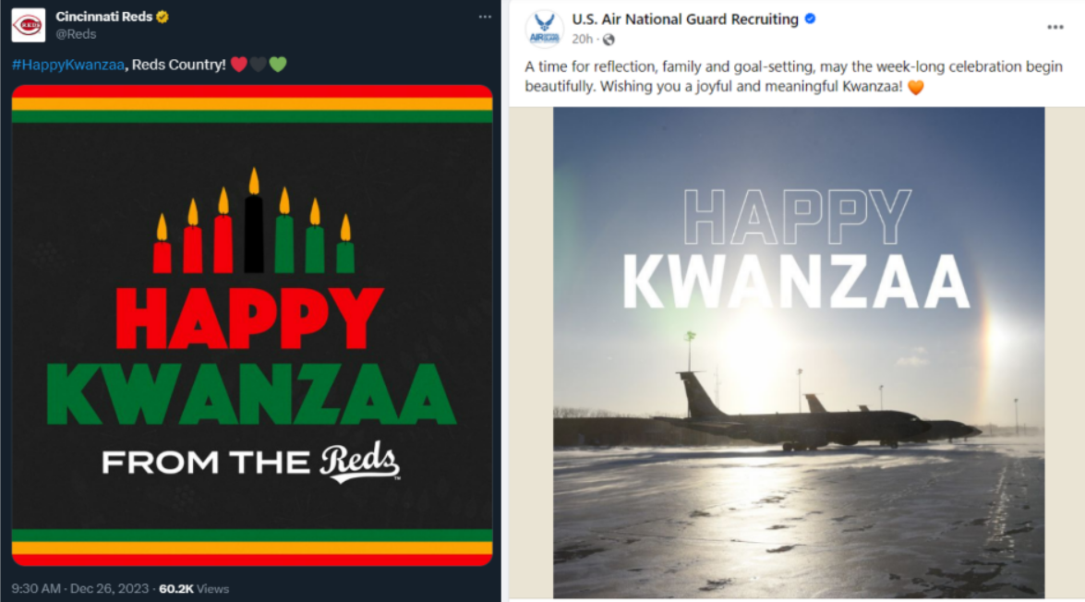Click the Cincinnati Reds display name
The height and width of the screenshot is (602, 1085).
(x=103, y=17)
